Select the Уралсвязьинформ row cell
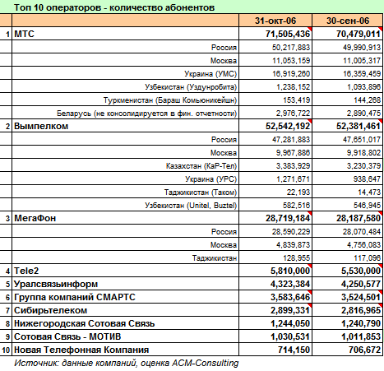Screen dimensions: 384x371 125,284
